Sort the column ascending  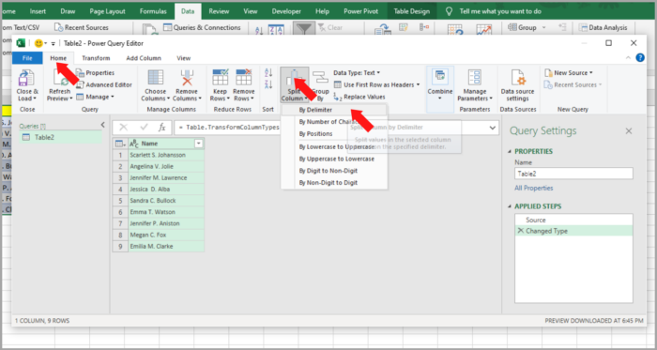[x=268, y=73]
